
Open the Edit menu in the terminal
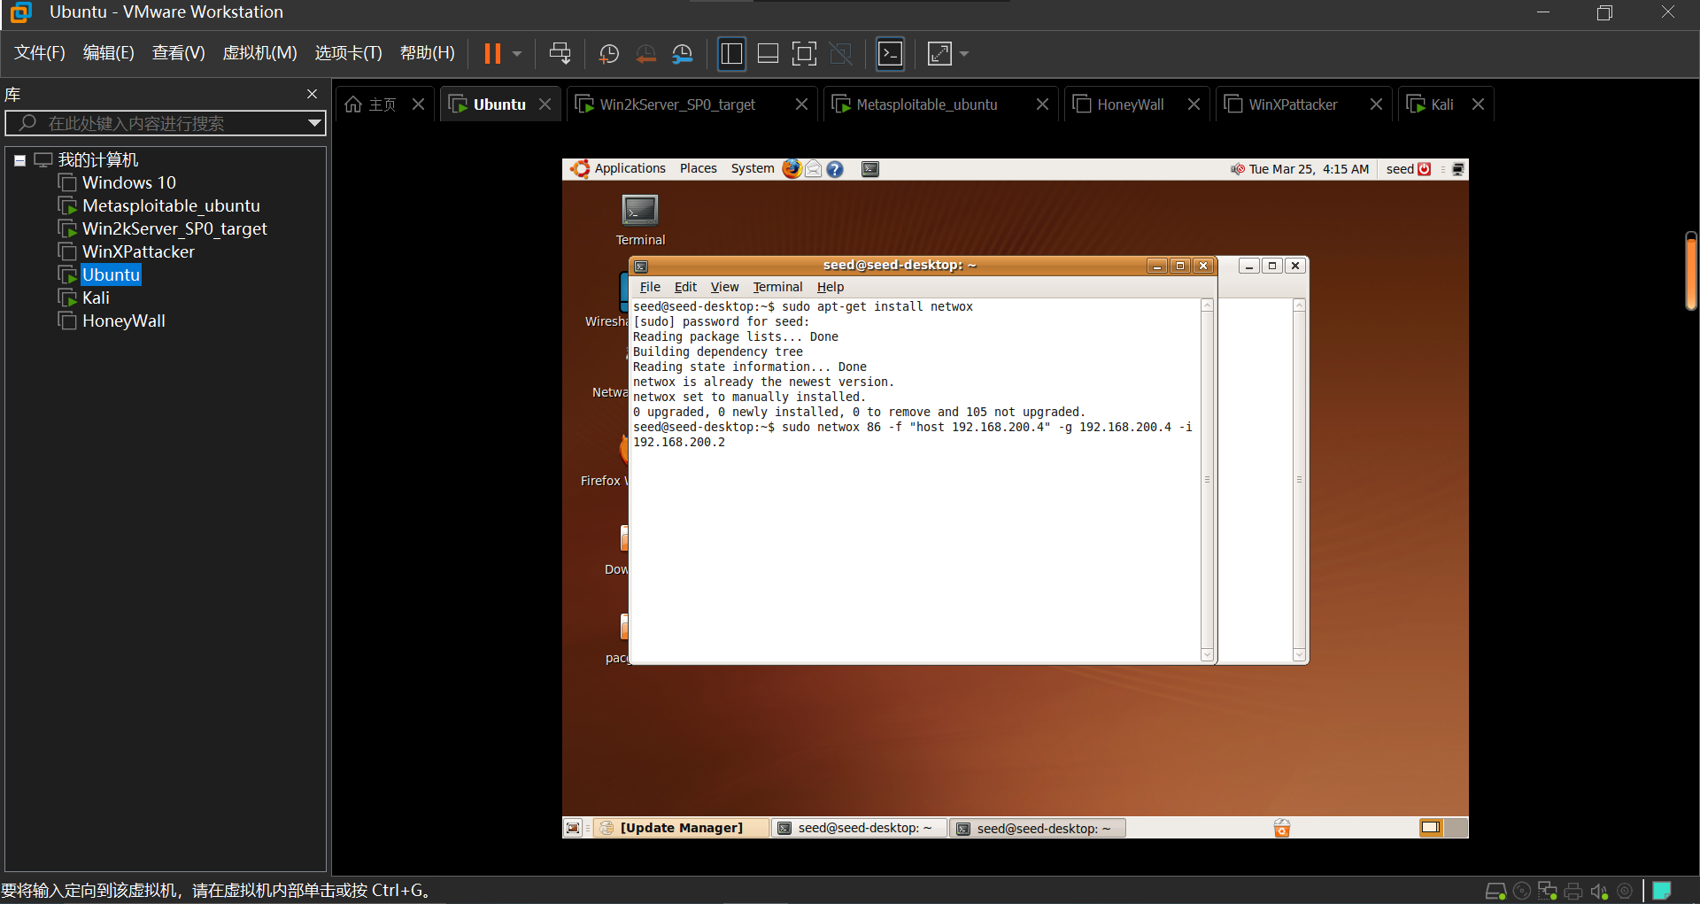coord(685,287)
